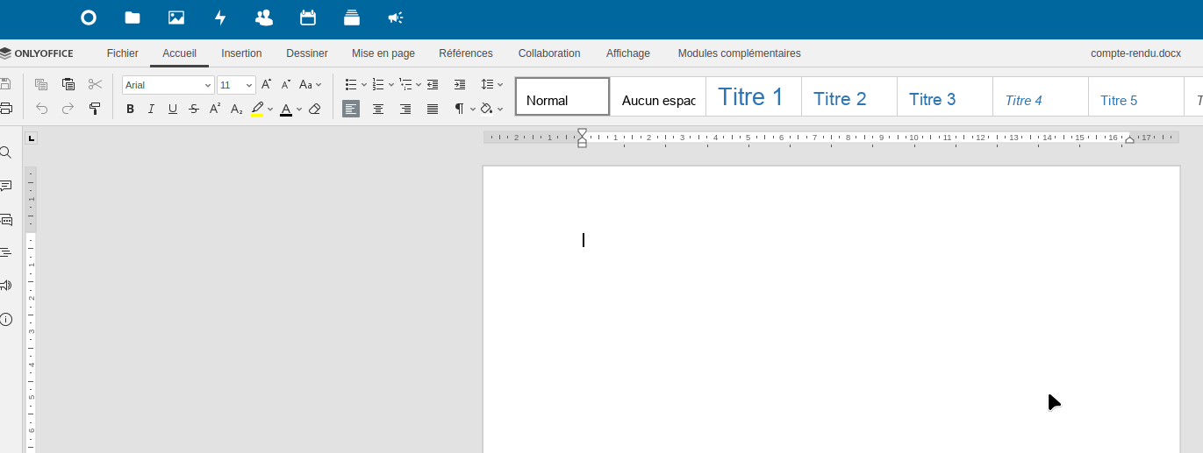Open the Comments panel in sidebar
The height and width of the screenshot is (453, 1203).
[x=6, y=186]
